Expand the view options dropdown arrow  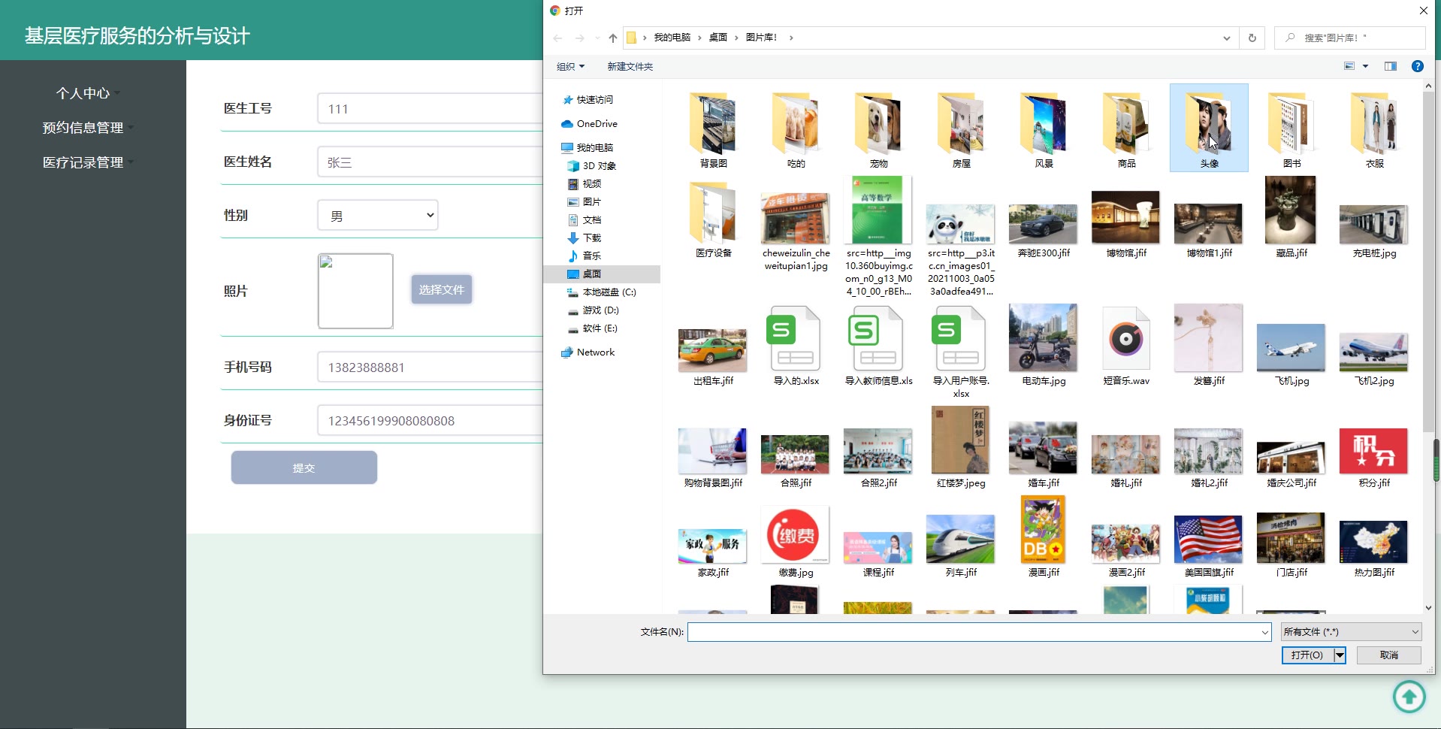pyautogui.click(x=1365, y=66)
